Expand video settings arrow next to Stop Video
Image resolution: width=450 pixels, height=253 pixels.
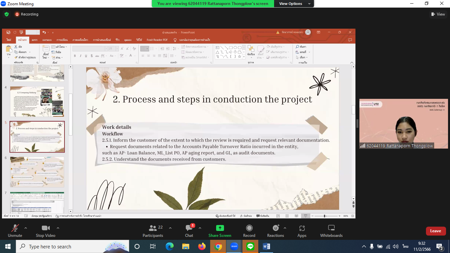pos(58,228)
